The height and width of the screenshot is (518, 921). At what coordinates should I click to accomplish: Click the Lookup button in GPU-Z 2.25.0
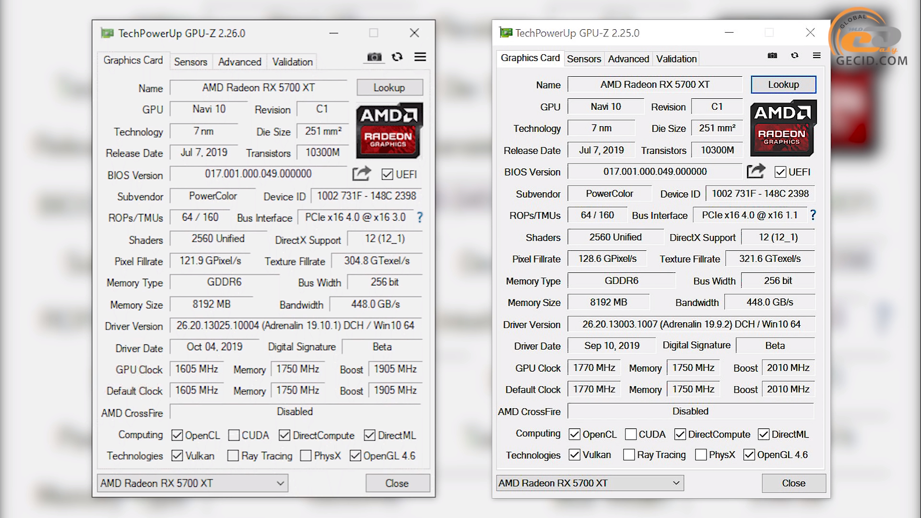pyautogui.click(x=783, y=85)
